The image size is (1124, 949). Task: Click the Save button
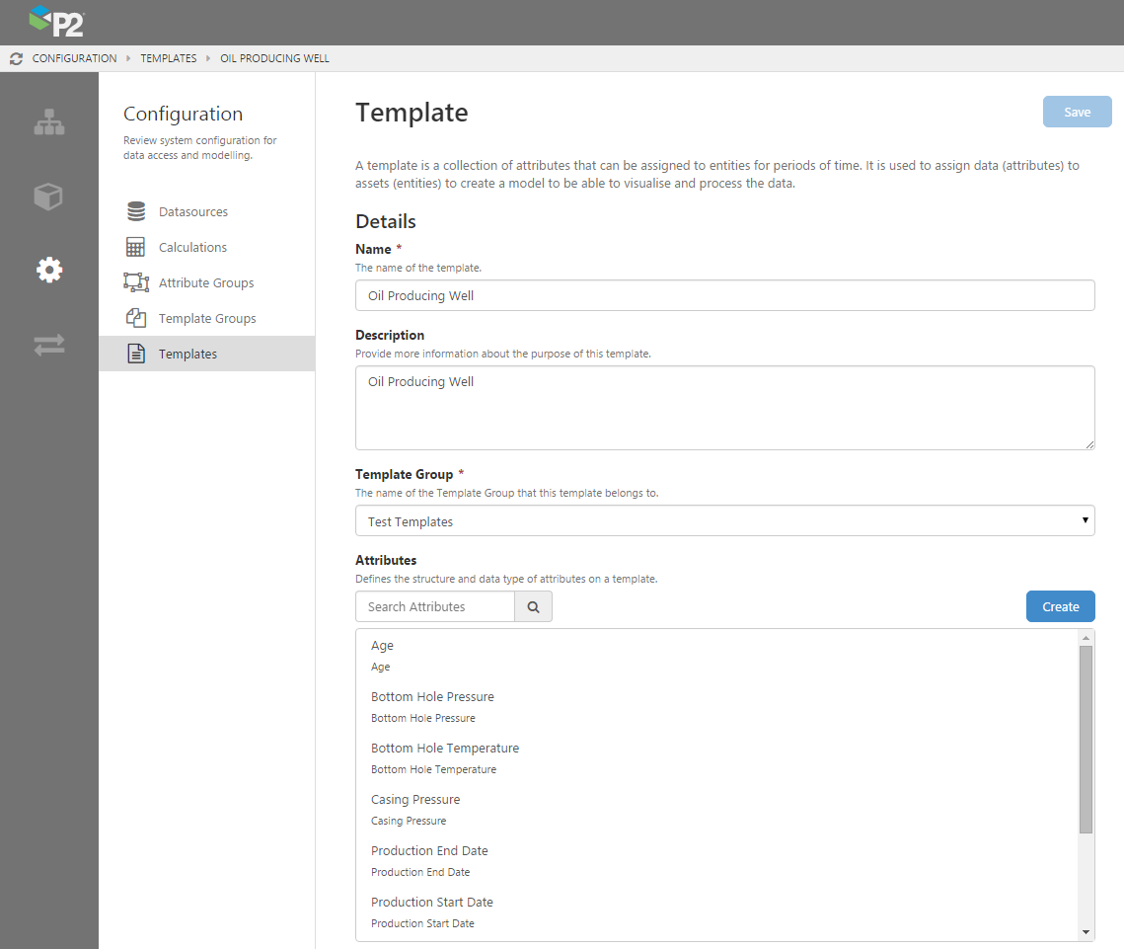click(x=1077, y=113)
